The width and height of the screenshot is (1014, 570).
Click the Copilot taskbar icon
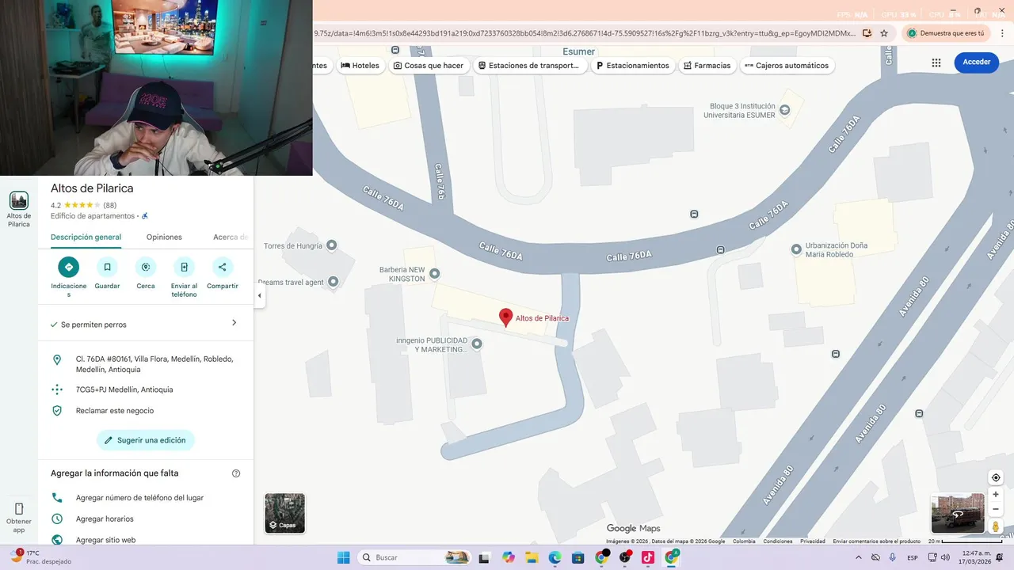[x=508, y=557]
